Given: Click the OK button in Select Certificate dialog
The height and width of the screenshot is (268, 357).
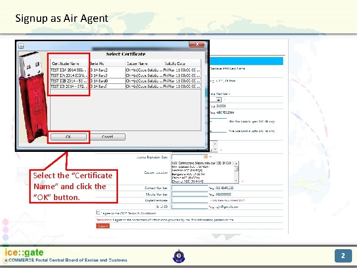Looking at the screenshot, I should pyautogui.click(x=68, y=137).
